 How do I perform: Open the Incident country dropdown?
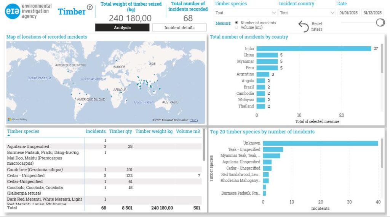click(307, 13)
